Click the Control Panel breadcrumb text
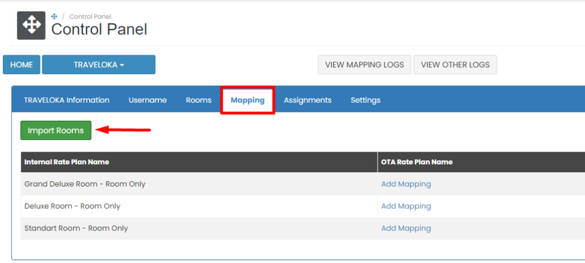The image size is (585, 263). pos(90,17)
